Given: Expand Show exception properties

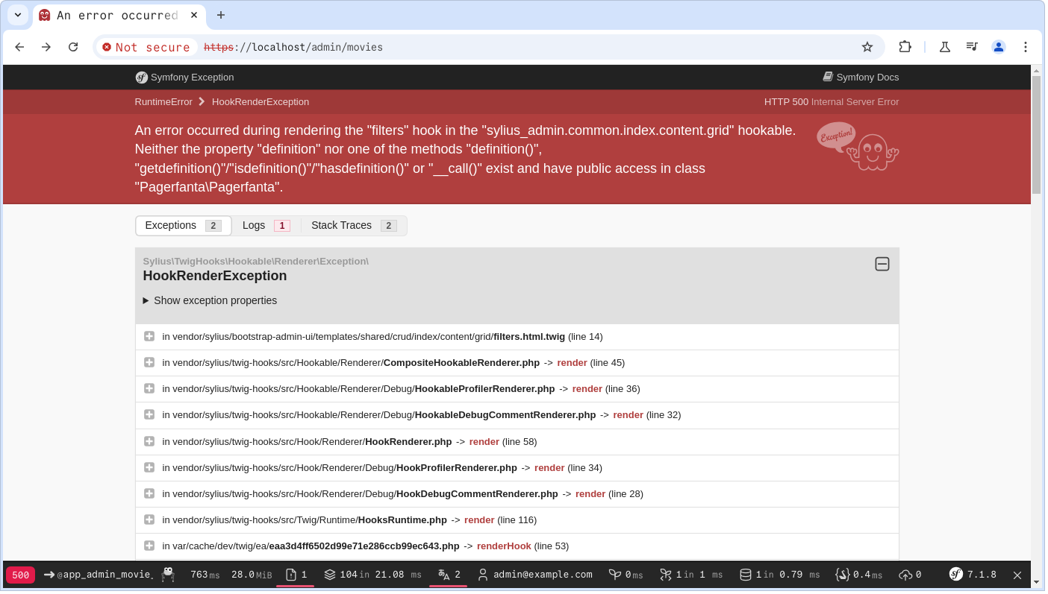Looking at the screenshot, I should tap(210, 300).
